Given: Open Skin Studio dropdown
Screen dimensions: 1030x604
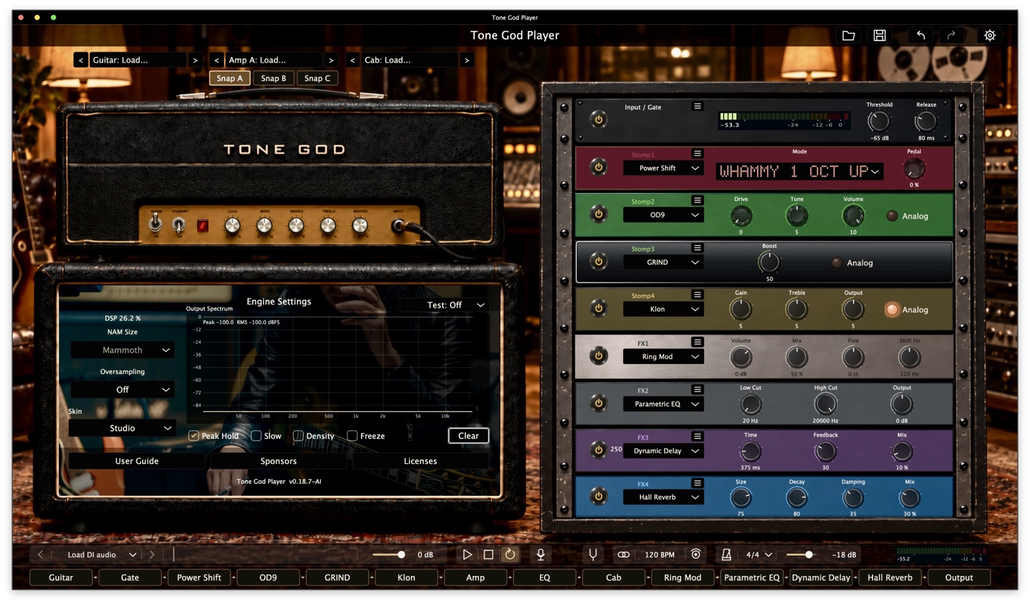Looking at the screenshot, I should pyautogui.click(x=123, y=428).
